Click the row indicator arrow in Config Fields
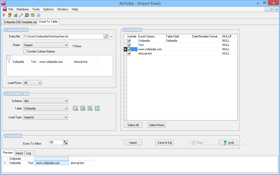This screenshot has height=175, width=280. point(125,49)
